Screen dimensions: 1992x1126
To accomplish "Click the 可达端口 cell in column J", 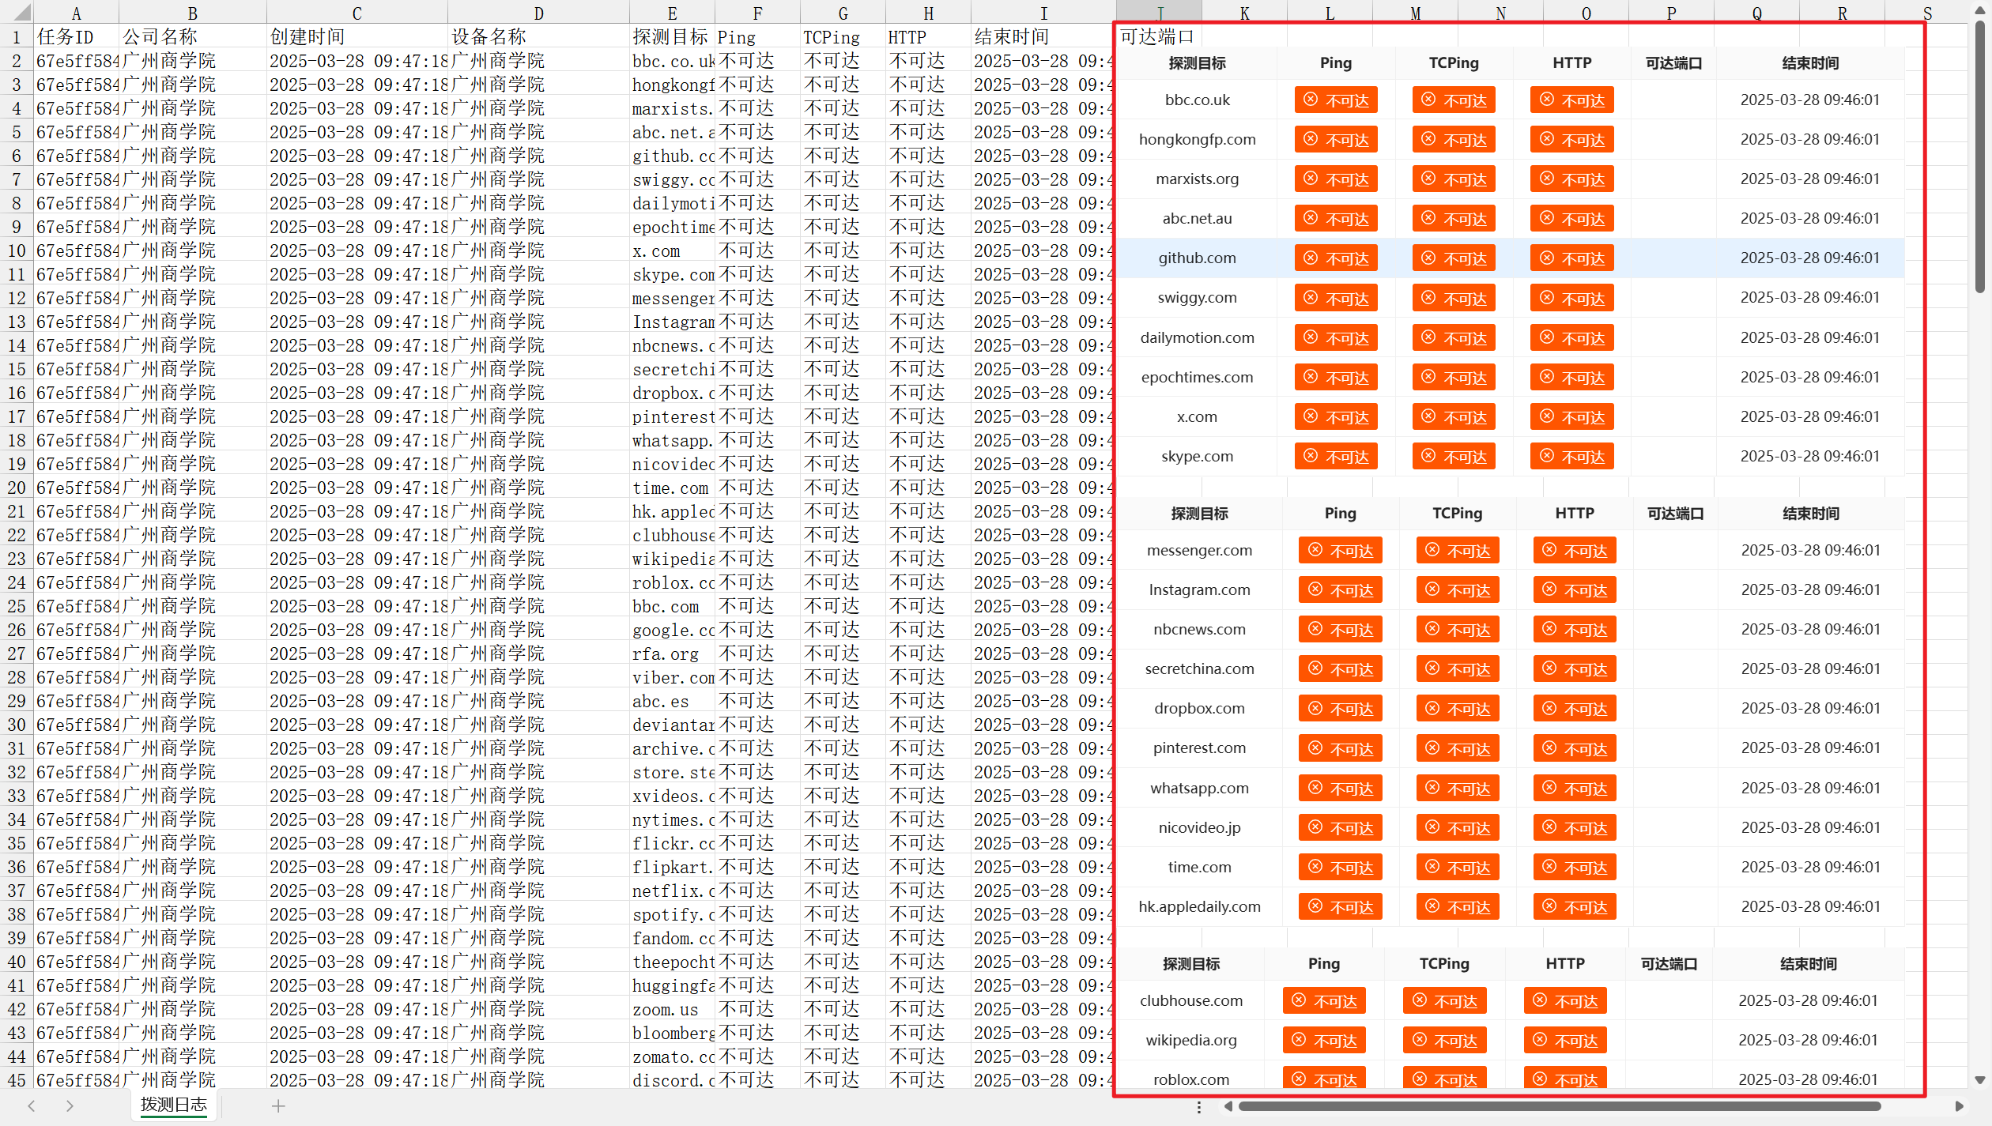I will coord(1158,37).
